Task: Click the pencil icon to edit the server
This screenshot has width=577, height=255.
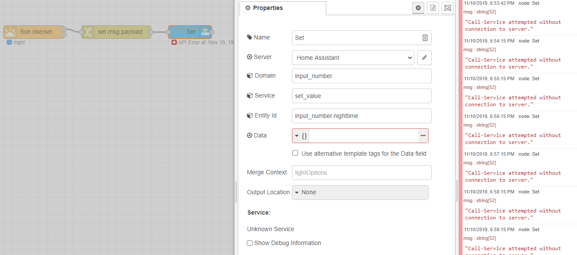Action: coord(424,57)
